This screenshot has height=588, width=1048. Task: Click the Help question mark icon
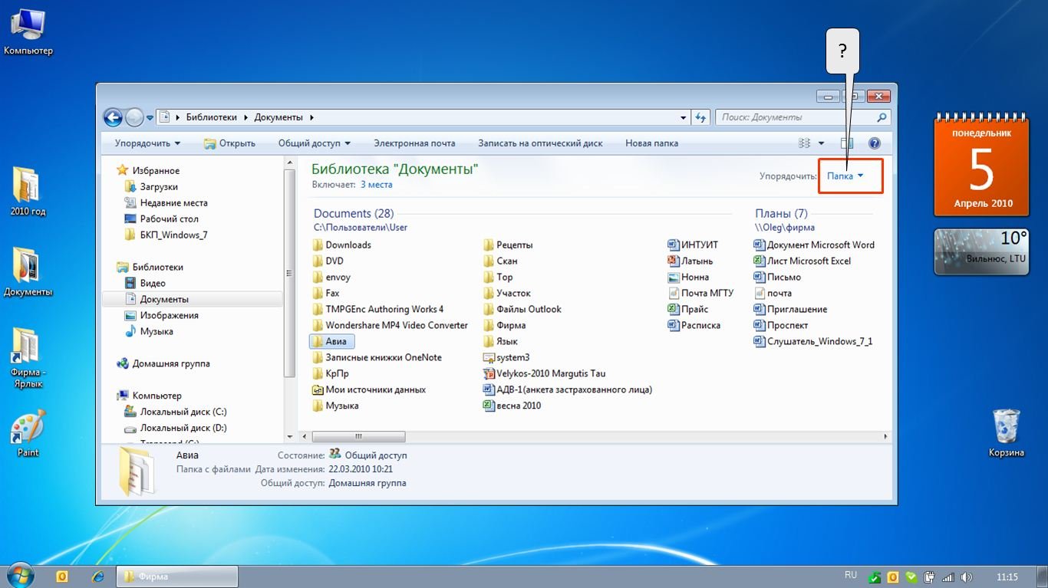(874, 143)
